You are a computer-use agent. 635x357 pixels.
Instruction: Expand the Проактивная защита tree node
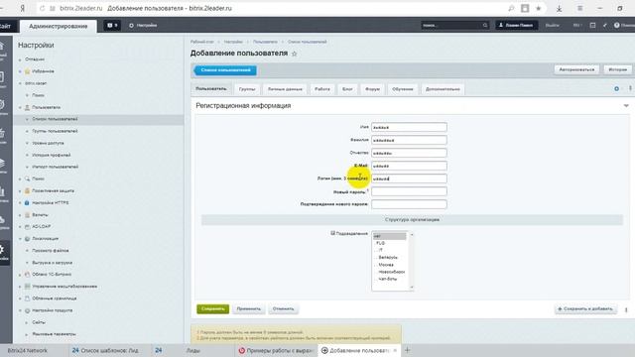20,191
